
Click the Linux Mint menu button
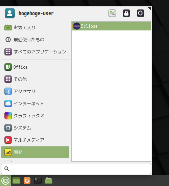pos(5,181)
